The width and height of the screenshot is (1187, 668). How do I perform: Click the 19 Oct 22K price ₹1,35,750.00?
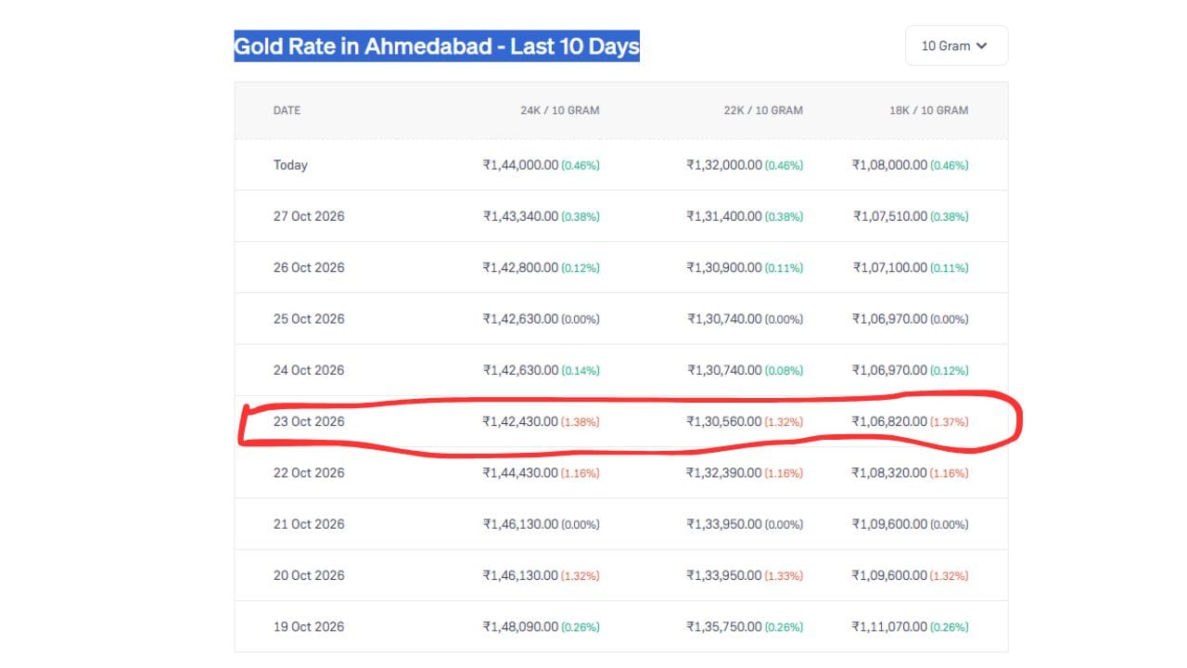[x=724, y=626]
